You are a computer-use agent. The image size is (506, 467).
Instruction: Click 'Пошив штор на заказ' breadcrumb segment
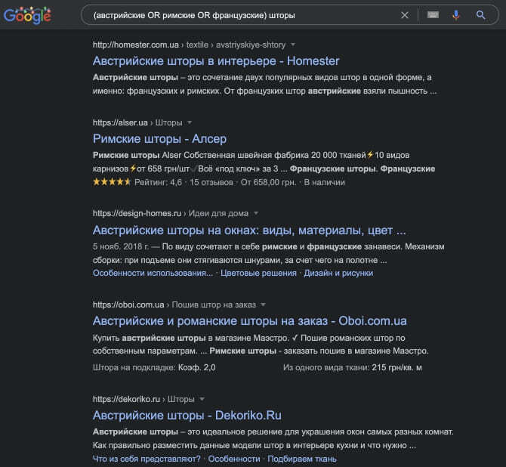pyautogui.click(x=214, y=305)
